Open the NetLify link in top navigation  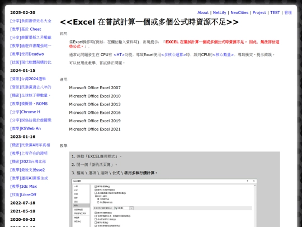coord(219,12)
